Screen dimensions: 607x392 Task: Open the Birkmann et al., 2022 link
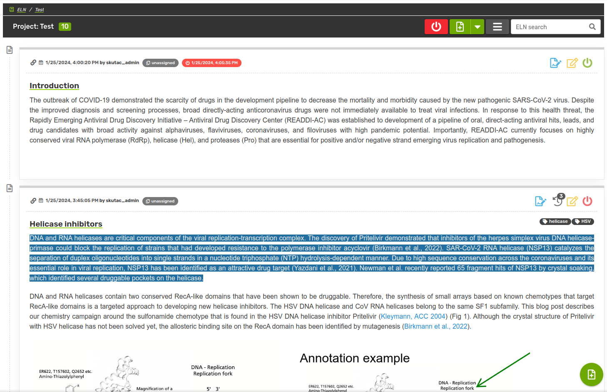click(x=435, y=327)
